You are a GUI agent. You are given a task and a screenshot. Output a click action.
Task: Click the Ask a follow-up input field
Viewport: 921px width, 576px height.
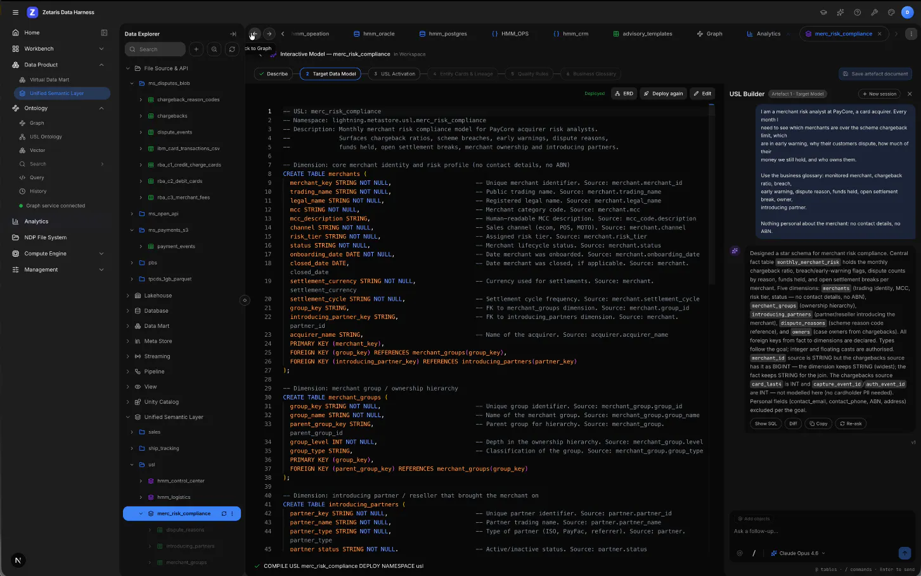point(818,531)
